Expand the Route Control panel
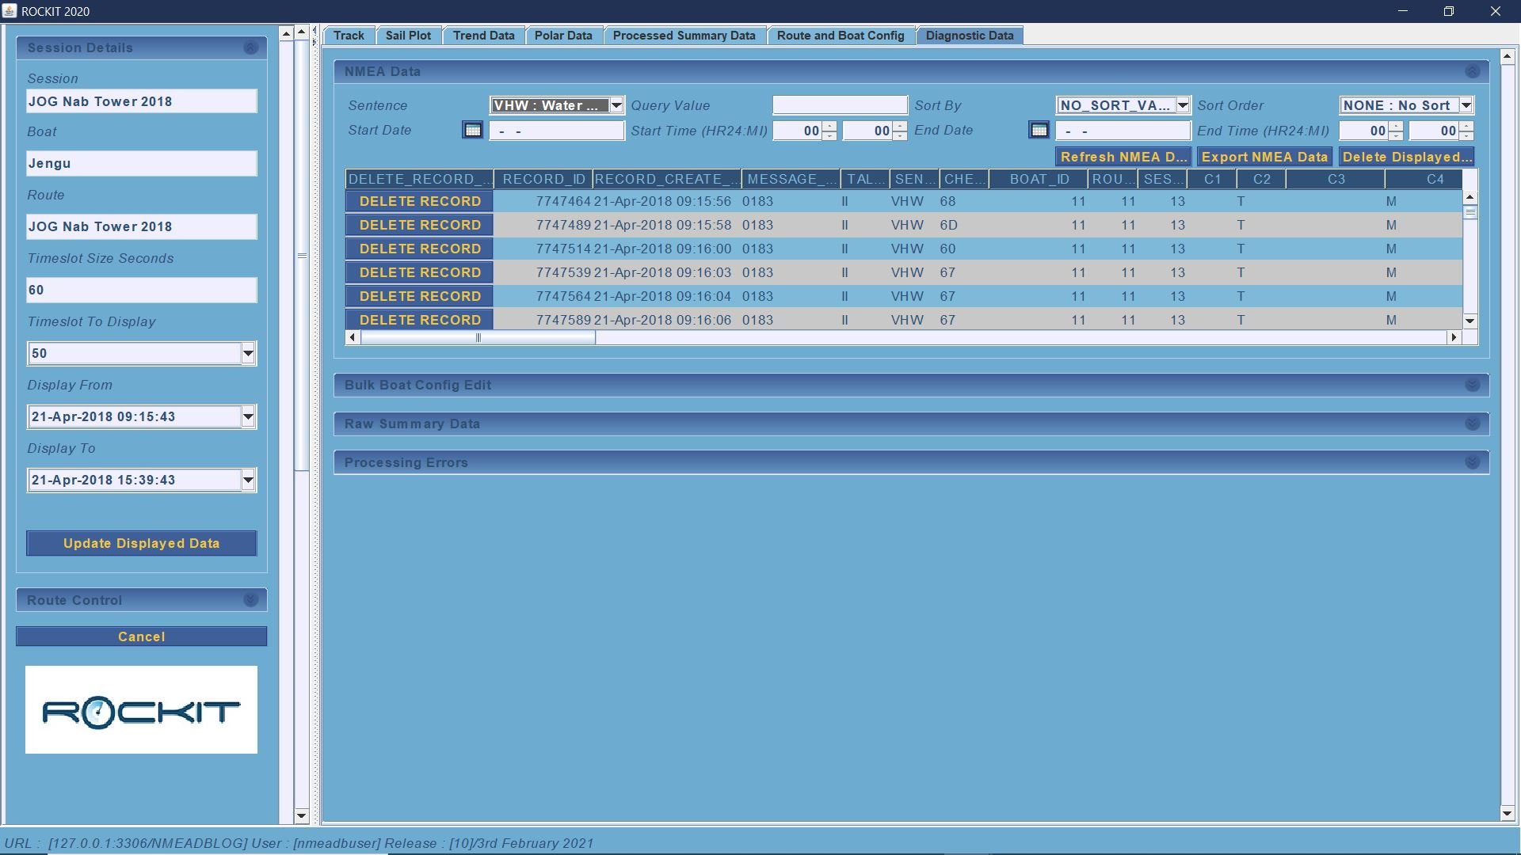Viewport: 1521px width, 855px height. [250, 600]
